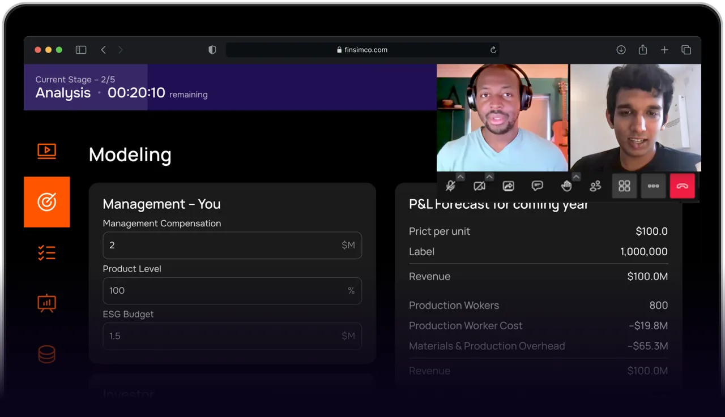Hang up with red end call button
The width and height of the screenshot is (725, 417).
[683, 186]
